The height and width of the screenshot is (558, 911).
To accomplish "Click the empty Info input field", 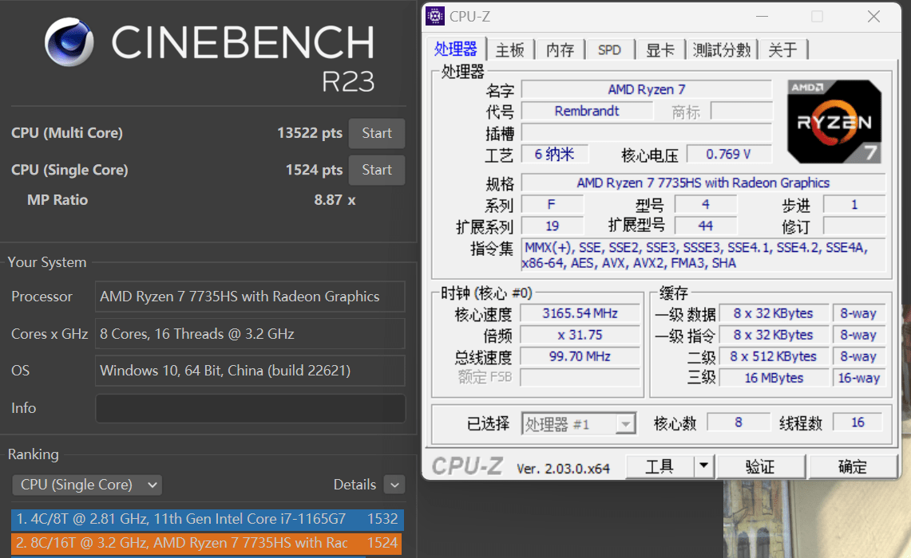I will tap(251, 408).
